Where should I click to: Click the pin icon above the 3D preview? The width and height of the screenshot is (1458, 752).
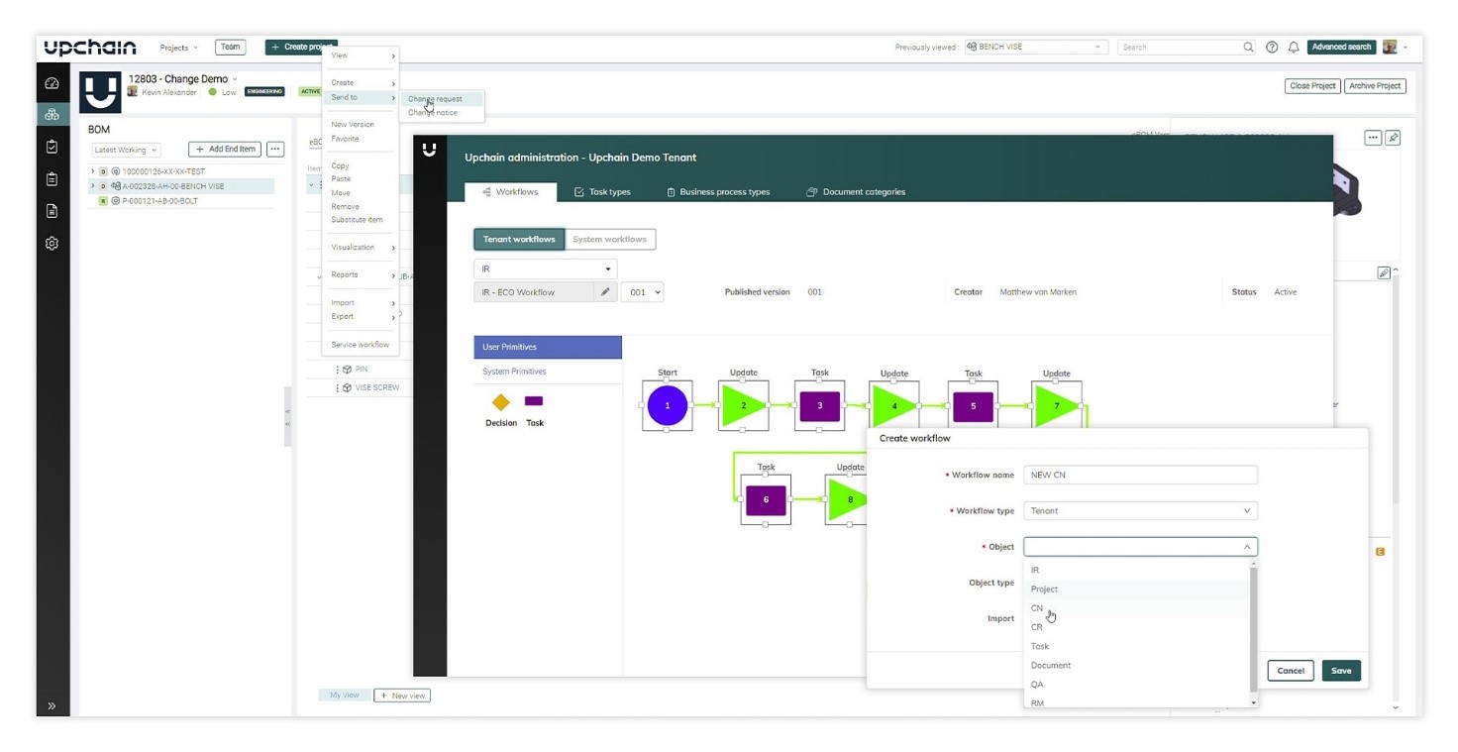click(x=1393, y=138)
